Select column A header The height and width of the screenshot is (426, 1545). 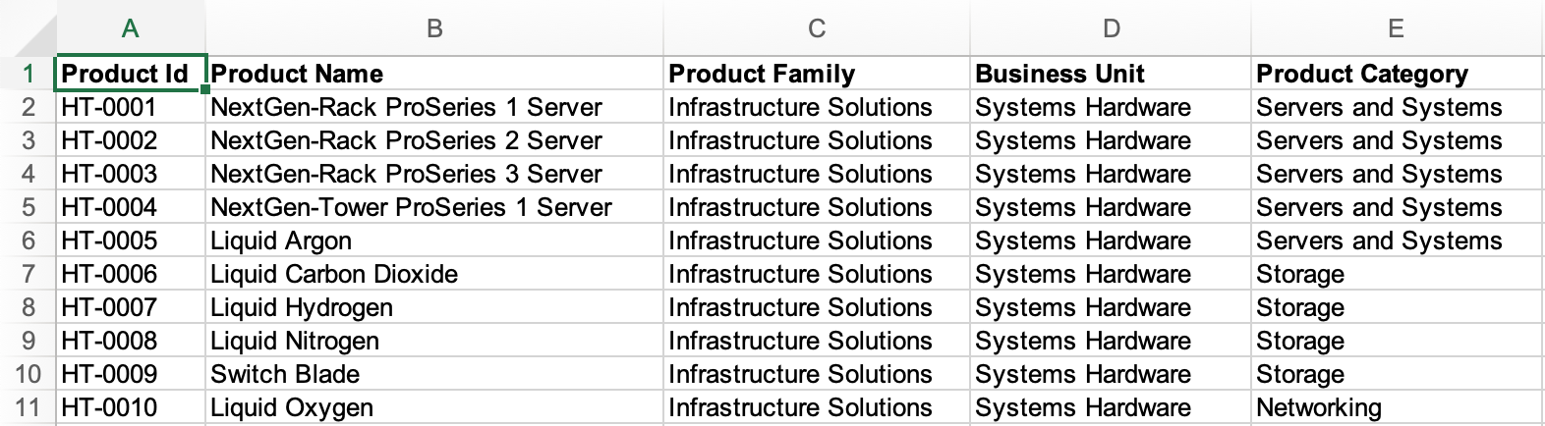pyautogui.click(x=130, y=28)
